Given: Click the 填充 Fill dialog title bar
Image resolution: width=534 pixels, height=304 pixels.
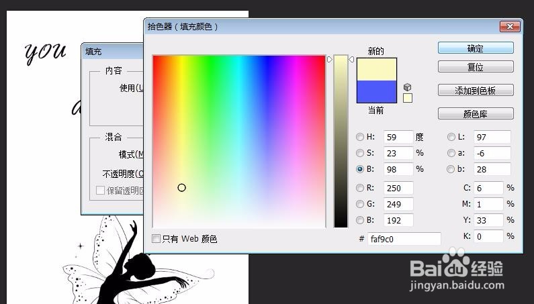Looking at the screenshot, I should coord(112,52).
